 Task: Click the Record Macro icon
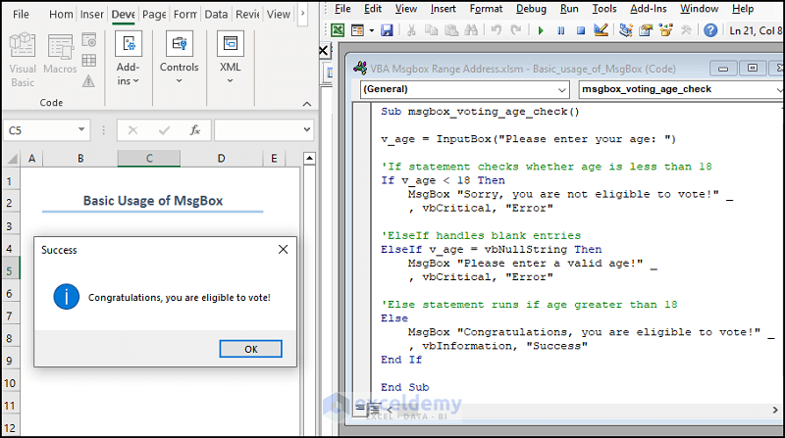point(89,40)
